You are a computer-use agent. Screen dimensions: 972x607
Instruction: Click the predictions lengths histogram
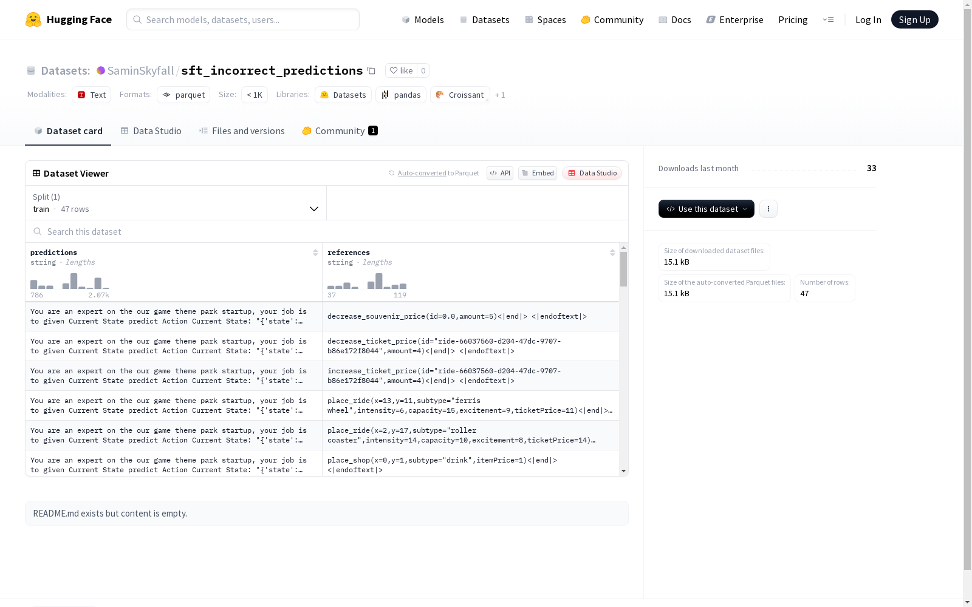70,281
